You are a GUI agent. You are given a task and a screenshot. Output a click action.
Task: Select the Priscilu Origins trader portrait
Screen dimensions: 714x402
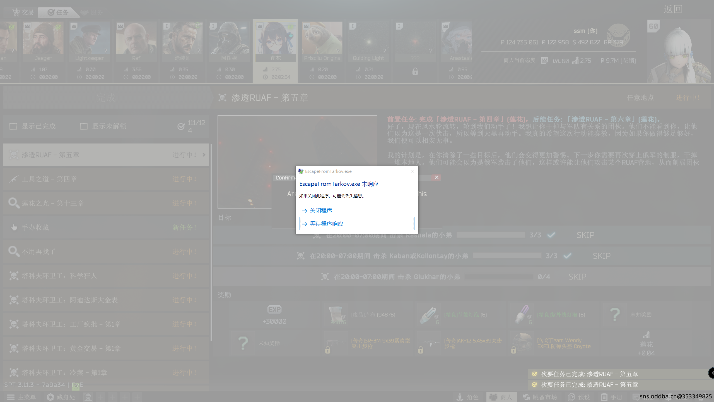click(322, 38)
